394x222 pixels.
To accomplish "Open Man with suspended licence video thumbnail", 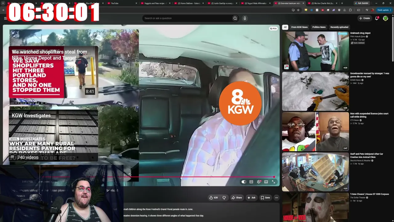I will click(316, 132).
